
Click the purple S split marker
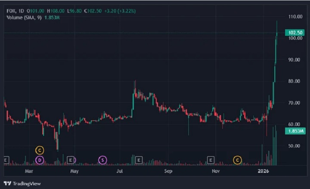(x=102, y=160)
